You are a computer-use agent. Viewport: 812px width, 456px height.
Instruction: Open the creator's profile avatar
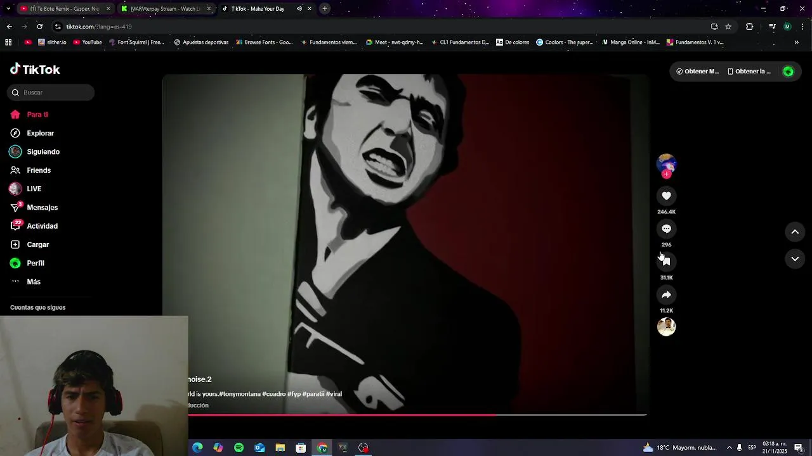click(x=666, y=163)
